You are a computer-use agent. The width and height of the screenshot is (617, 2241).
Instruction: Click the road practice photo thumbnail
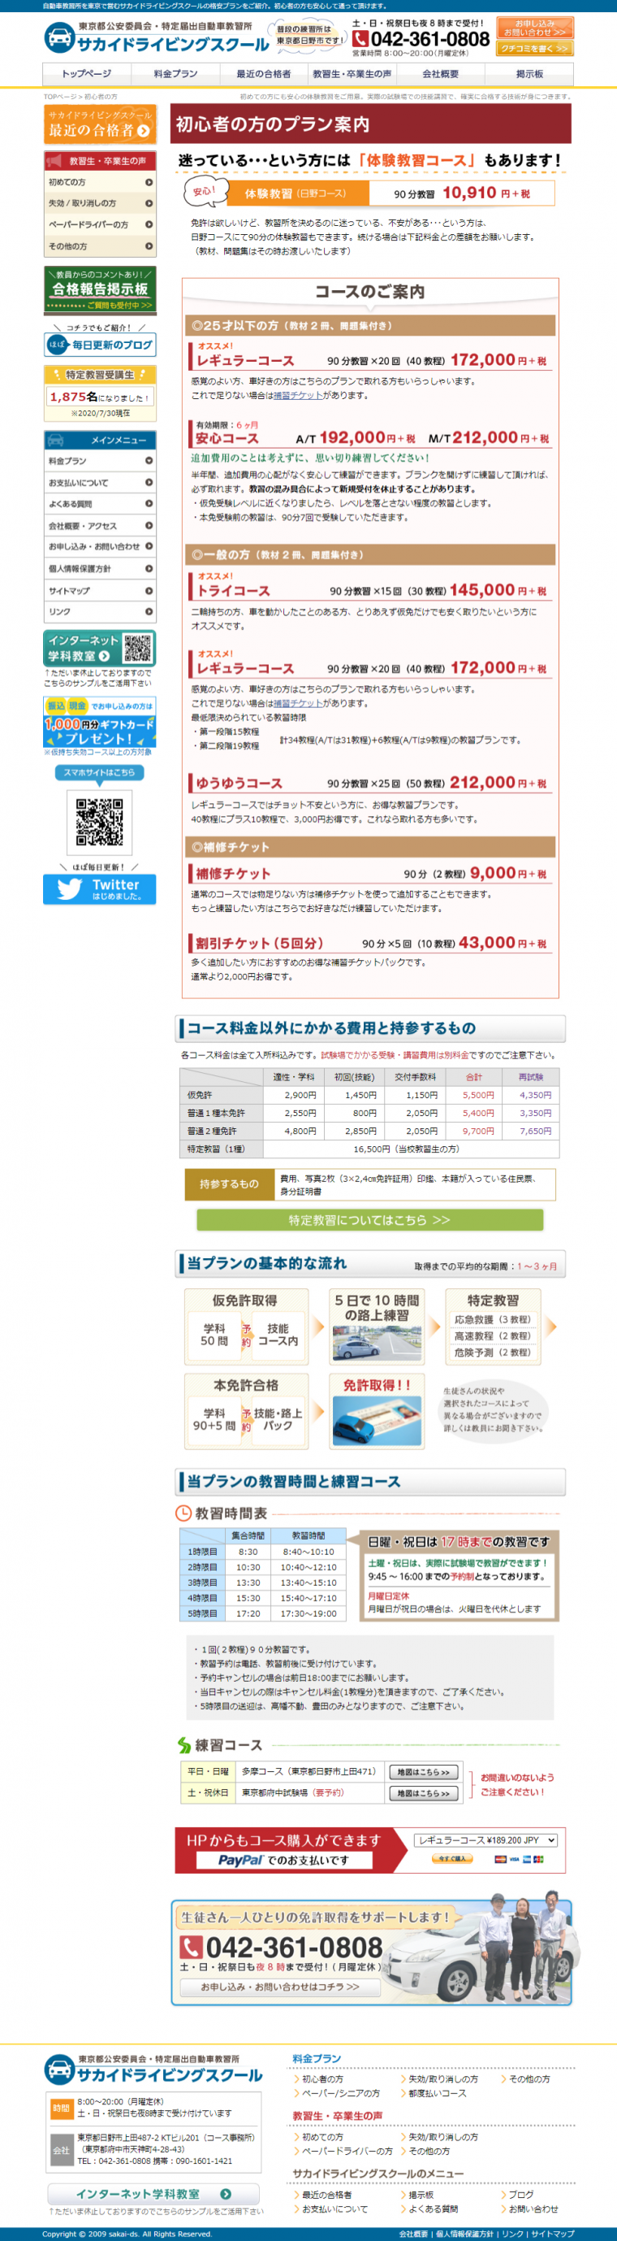[x=376, y=1342]
